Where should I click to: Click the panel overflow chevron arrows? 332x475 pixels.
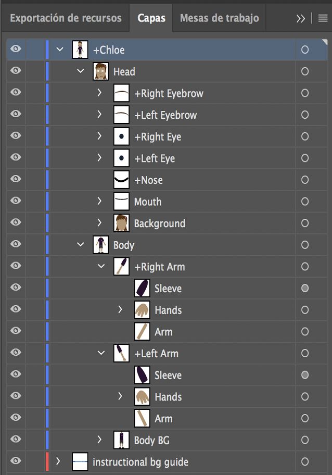click(300, 17)
